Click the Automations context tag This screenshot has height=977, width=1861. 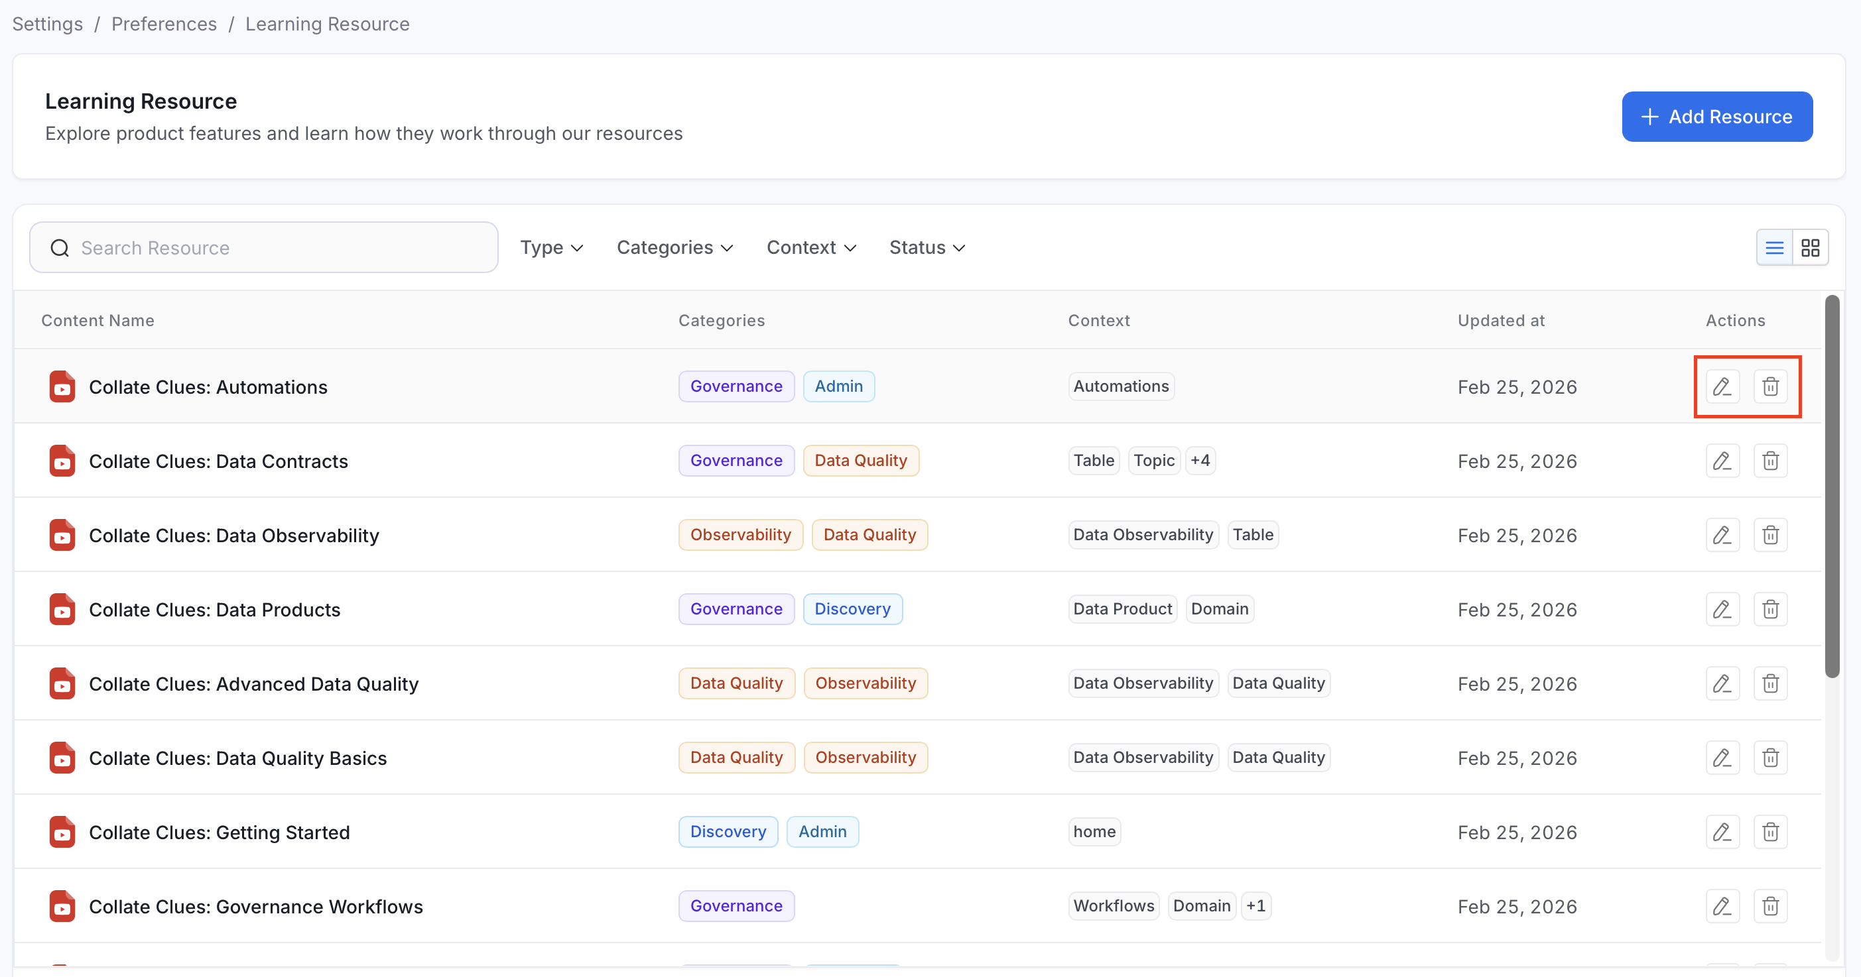[1122, 386]
